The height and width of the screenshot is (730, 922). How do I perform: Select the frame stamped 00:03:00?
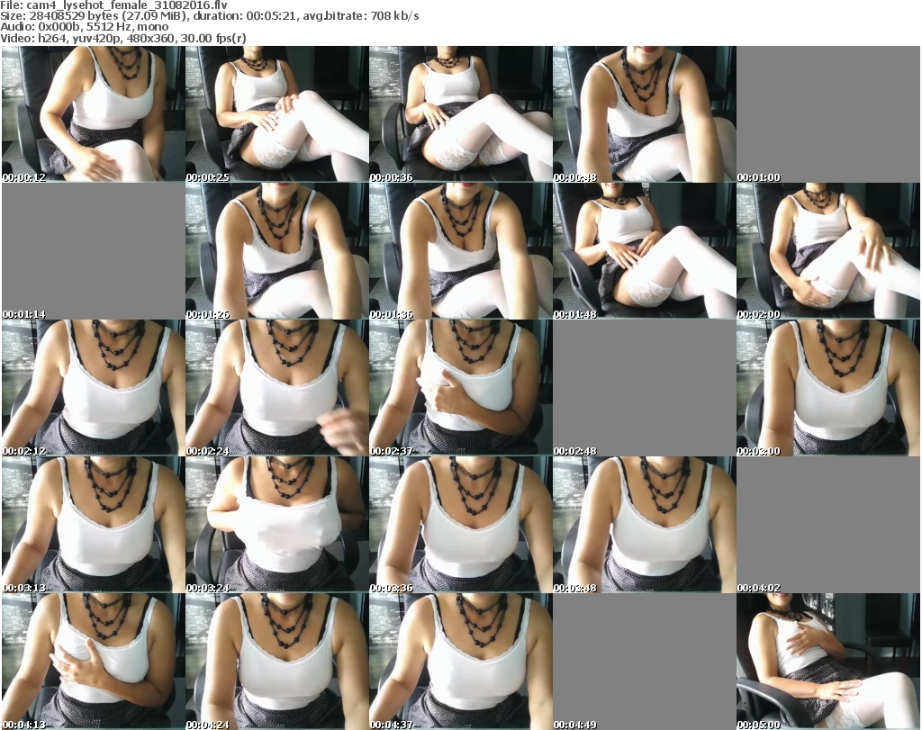(828, 388)
